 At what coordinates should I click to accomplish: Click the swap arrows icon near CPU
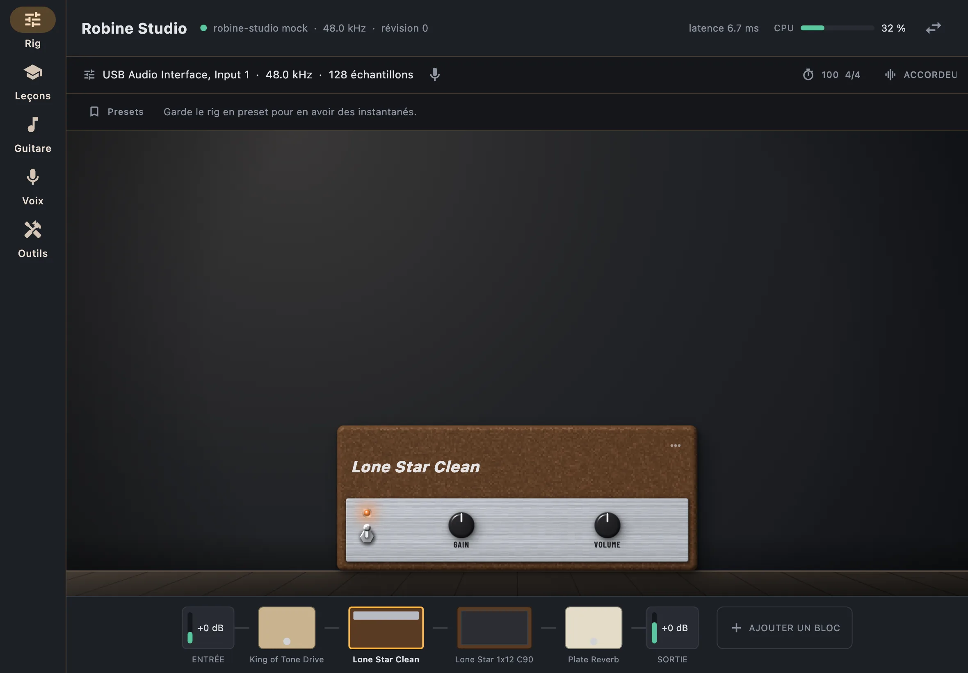[x=933, y=28]
